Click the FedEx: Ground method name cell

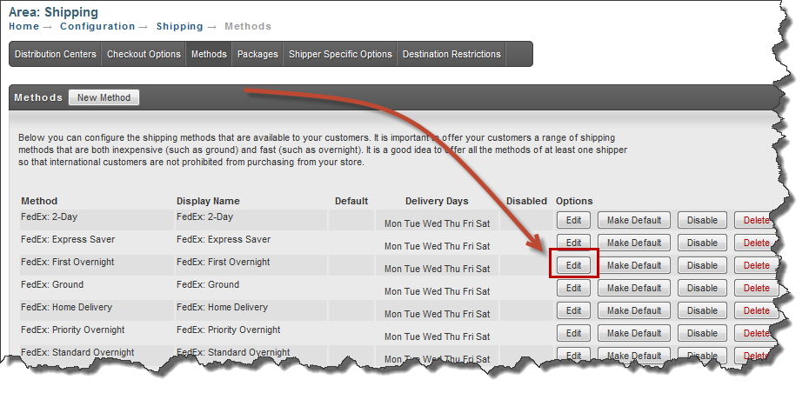(97, 288)
